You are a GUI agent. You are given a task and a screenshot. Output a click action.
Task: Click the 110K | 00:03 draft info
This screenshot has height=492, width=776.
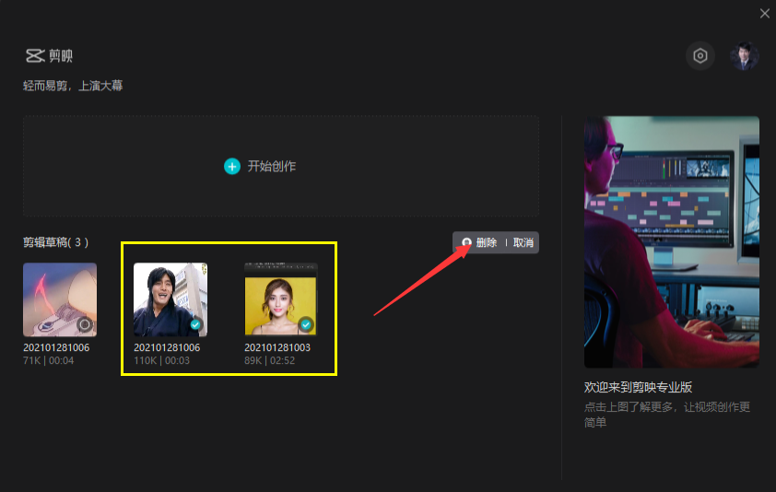(x=162, y=360)
